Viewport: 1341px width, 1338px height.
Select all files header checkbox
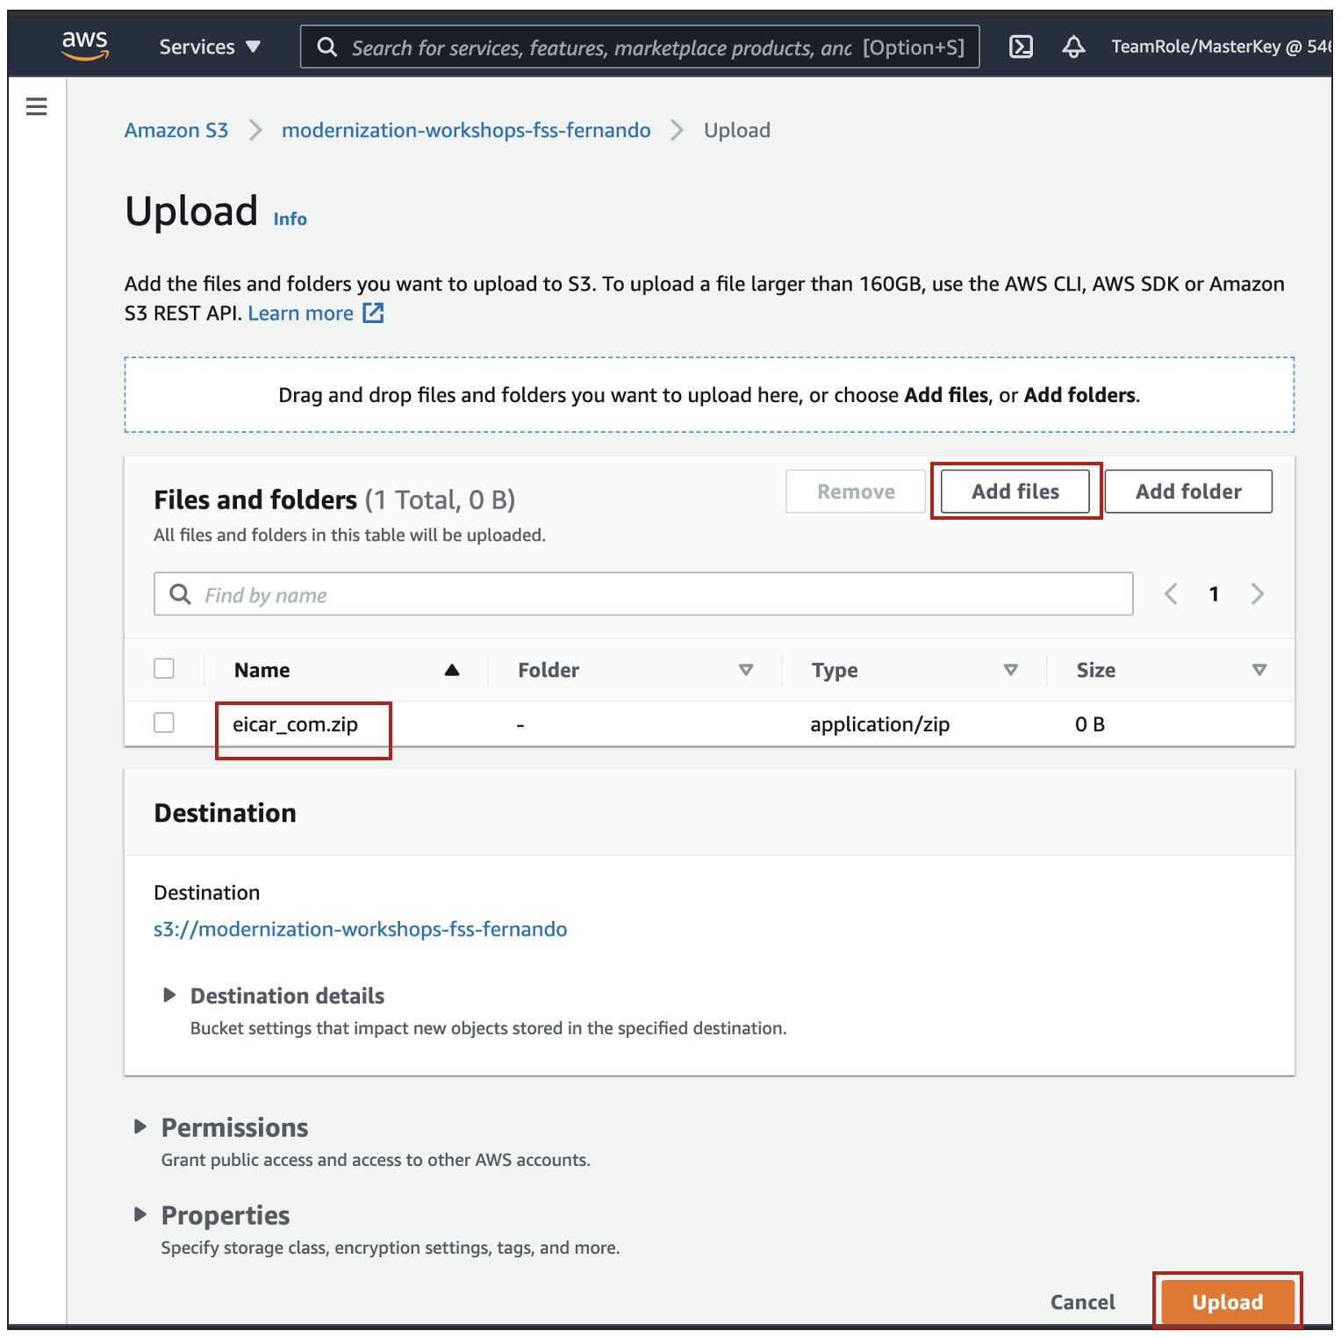(164, 669)
